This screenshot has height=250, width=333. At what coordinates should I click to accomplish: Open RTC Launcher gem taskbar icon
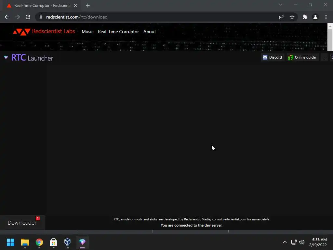point(82,242)
